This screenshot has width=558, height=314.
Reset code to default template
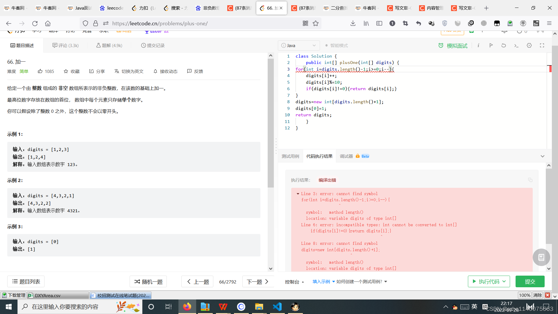point(504,45)
